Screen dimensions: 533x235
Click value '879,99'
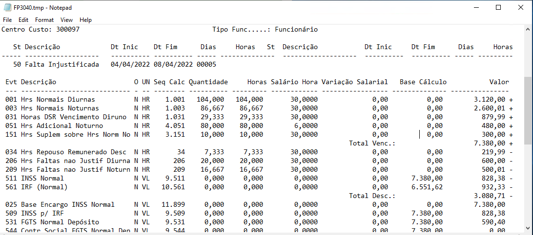pos(493,117)
